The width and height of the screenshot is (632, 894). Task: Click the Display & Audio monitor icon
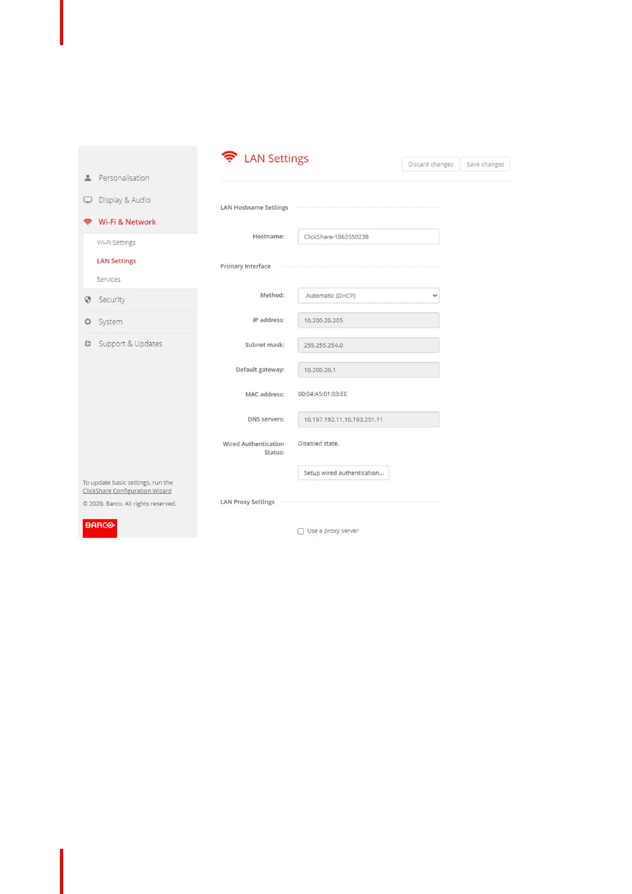pos(88,200)
